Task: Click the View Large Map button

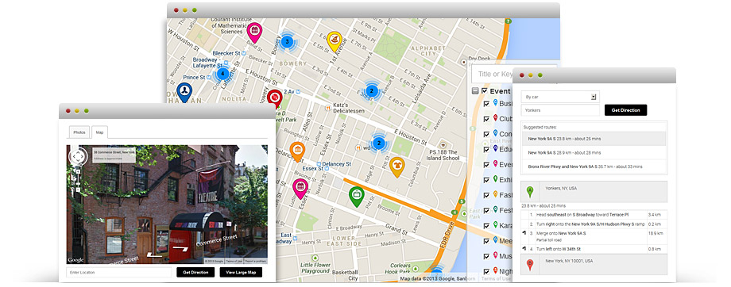Action: click(x=241, y=272)
